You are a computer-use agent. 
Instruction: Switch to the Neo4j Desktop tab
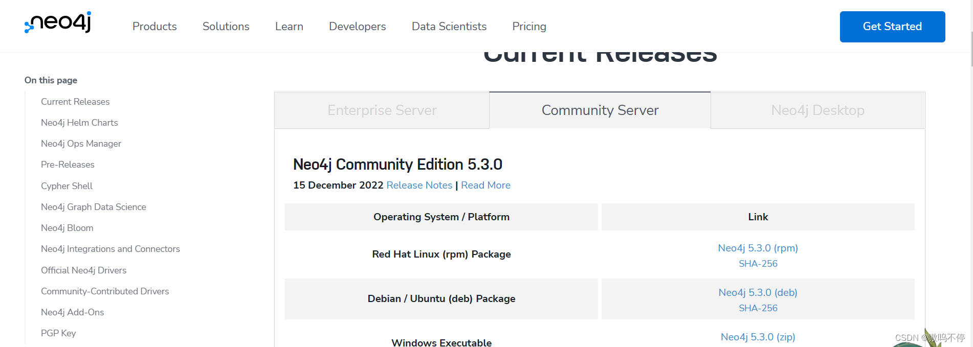click(818, 110)
